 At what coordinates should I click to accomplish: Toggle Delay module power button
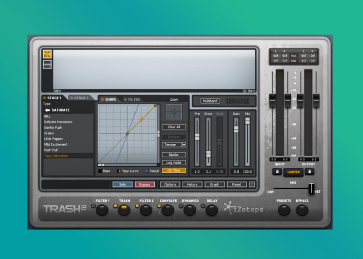point(203,206)
